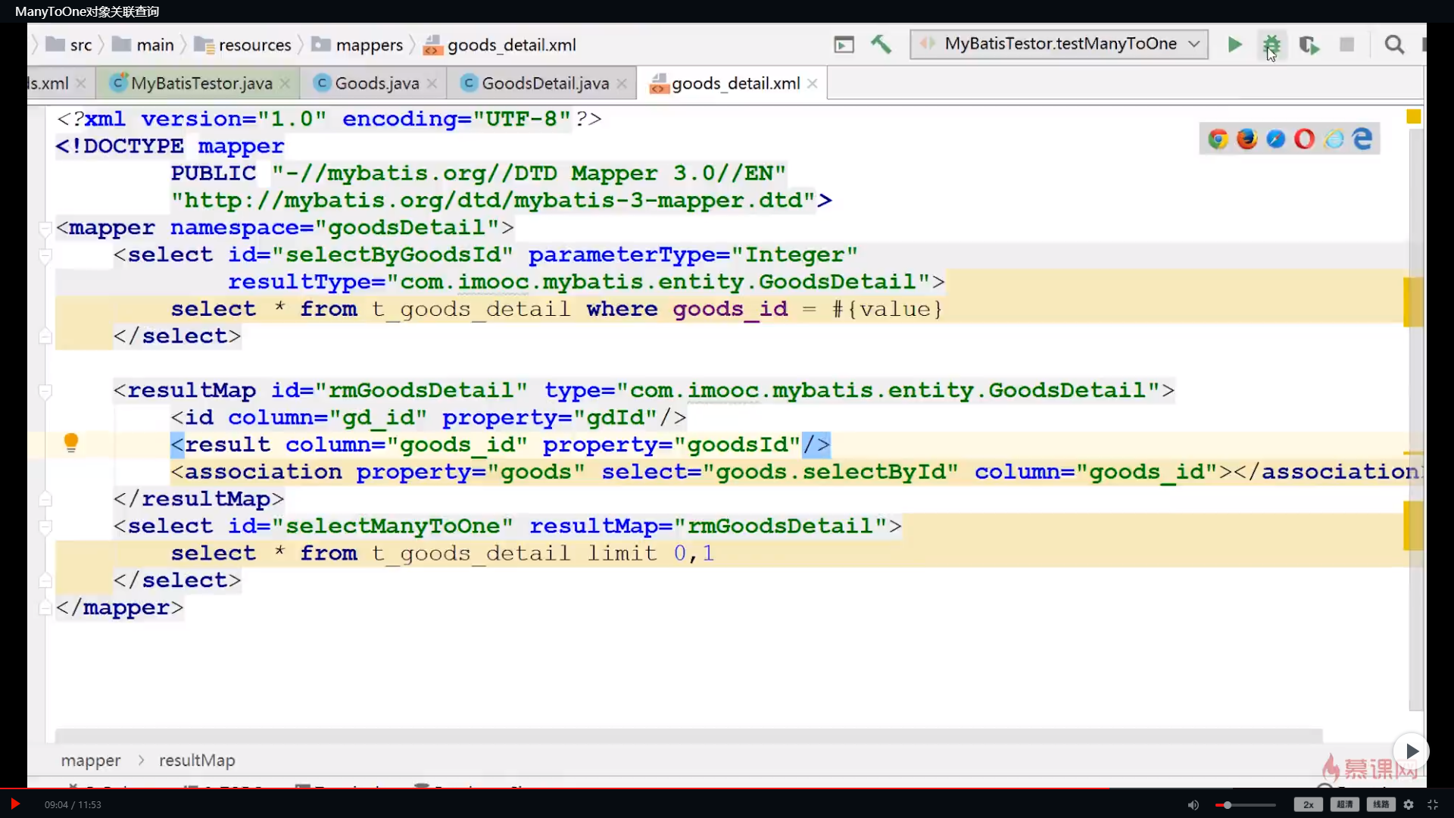Click the yellow intention lightbulb in the gutter

tap(71, 442)
